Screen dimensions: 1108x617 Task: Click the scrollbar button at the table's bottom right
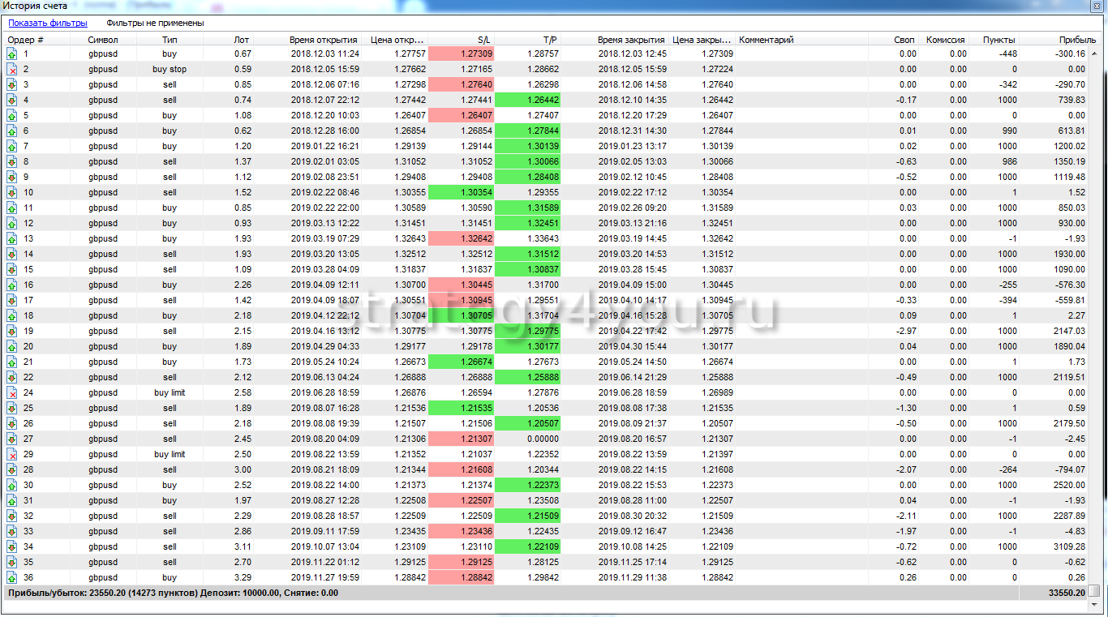click(x=1094, y=591)
